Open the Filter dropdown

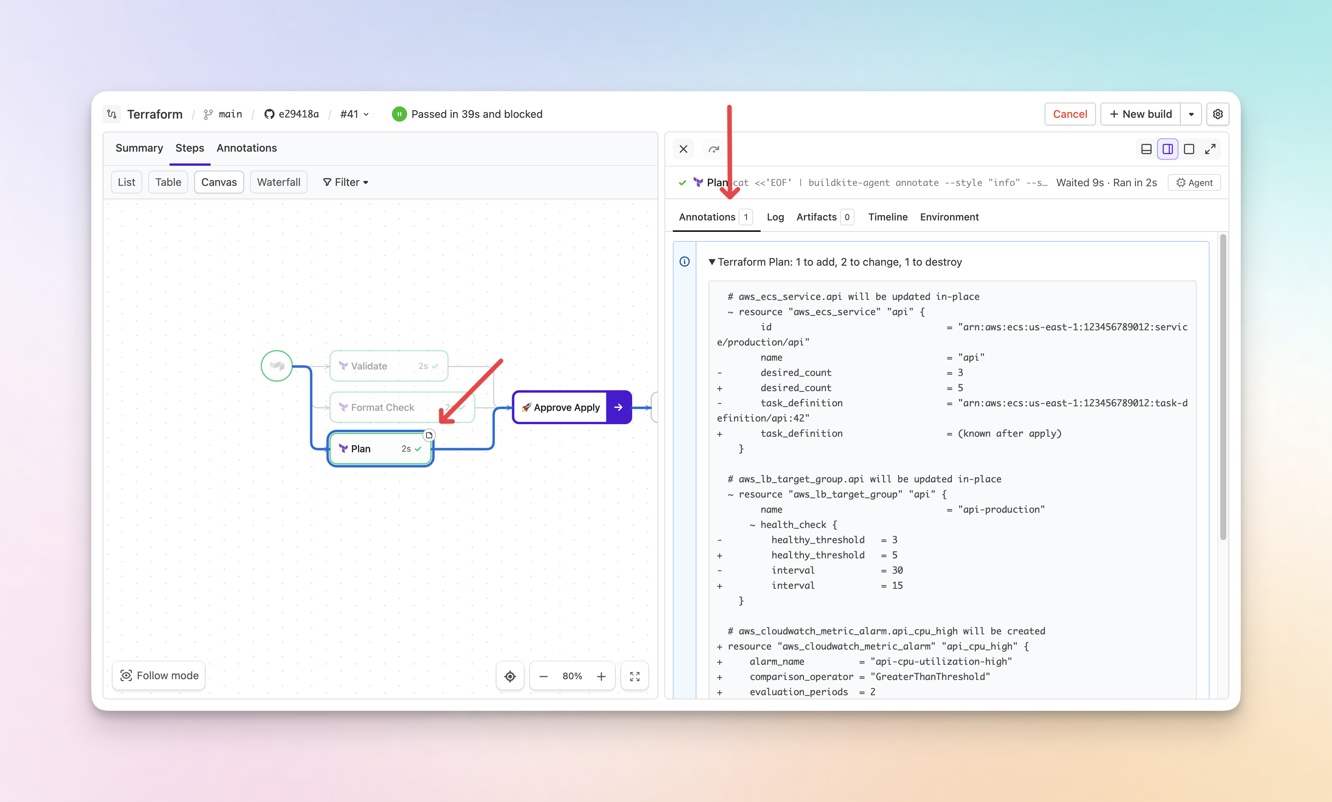pos(345,182)
